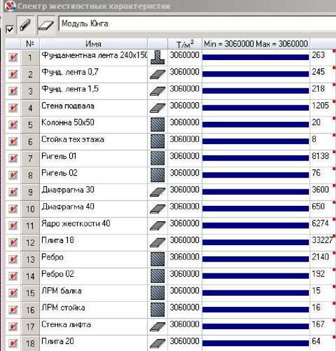This screenshot has height=351, width=336.
Task: Toggle checkbox for ЛРМ балка
Action: click(x=13, y=292)
